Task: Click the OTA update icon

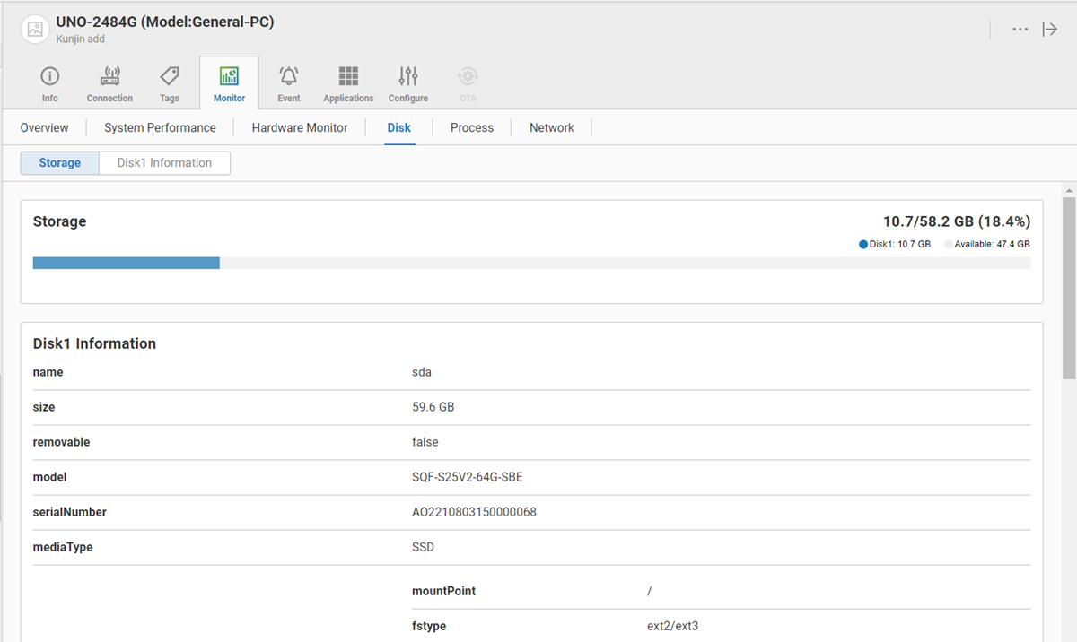Action: click(x=468, y=77)
